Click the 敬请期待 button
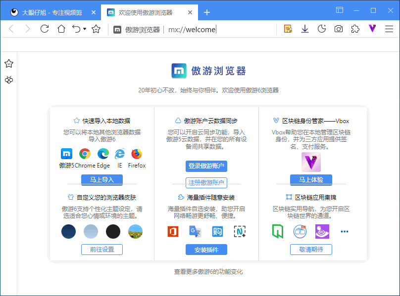Image resolution: width=400 pixels, height=296 pixels. point(311,250)
